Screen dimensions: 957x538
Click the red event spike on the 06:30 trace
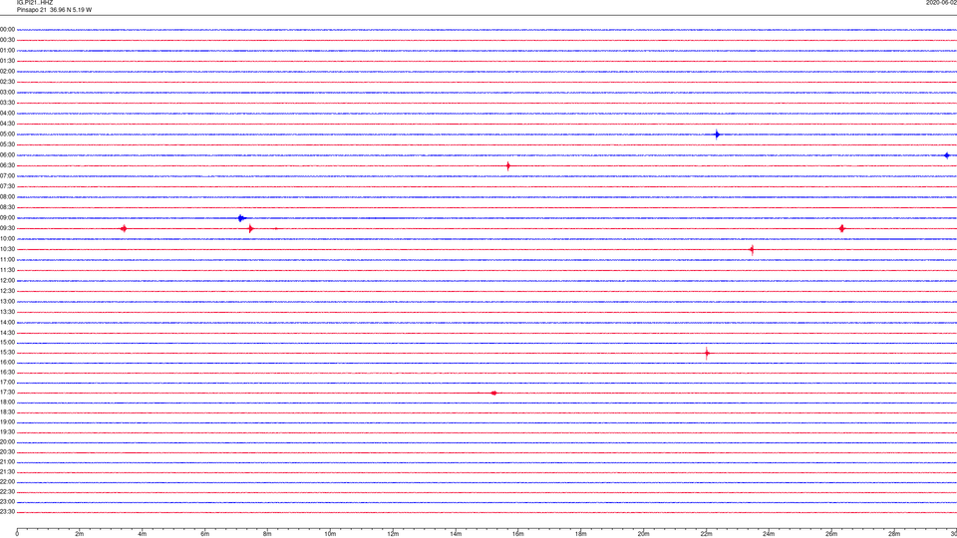(x=507, y=166)
